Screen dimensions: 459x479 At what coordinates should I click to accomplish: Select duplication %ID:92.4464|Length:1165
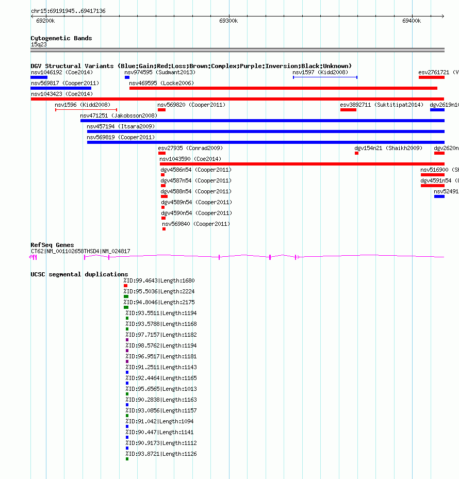click(x=161, y=378)
